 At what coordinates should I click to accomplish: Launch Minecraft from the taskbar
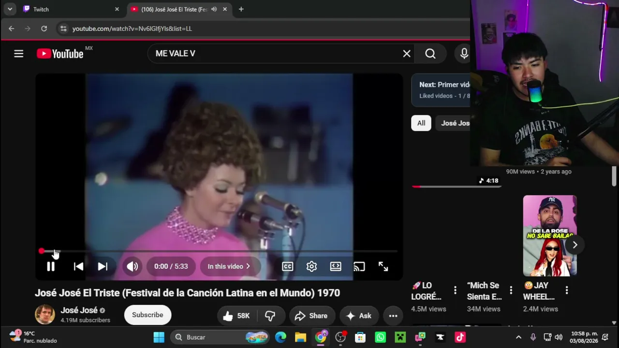click(400, 337)
